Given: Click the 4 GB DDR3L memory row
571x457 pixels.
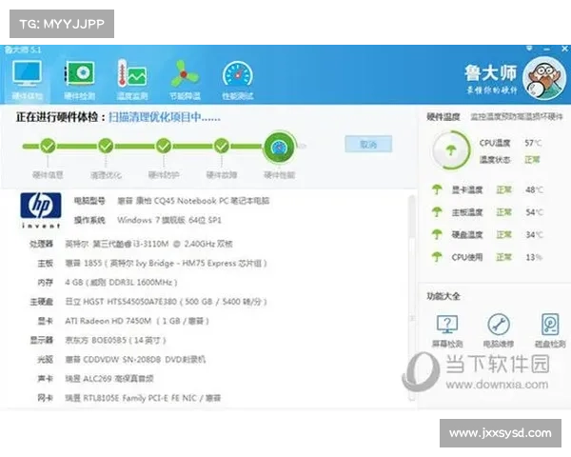Looking at the screenshot, I should tap(108, 283).
